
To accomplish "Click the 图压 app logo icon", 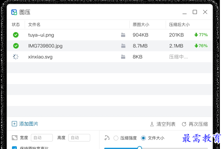I will (14, 12).
